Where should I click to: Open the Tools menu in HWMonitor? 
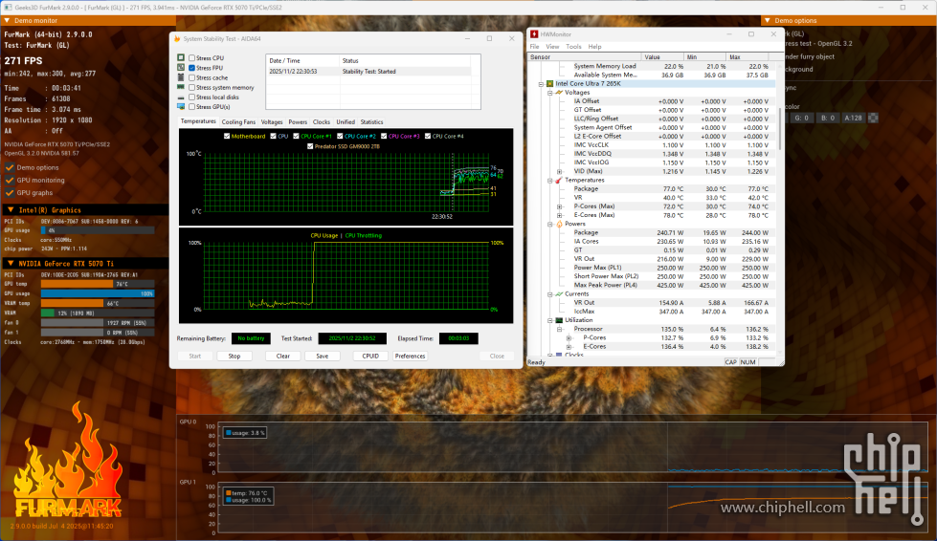click(573, 46)
